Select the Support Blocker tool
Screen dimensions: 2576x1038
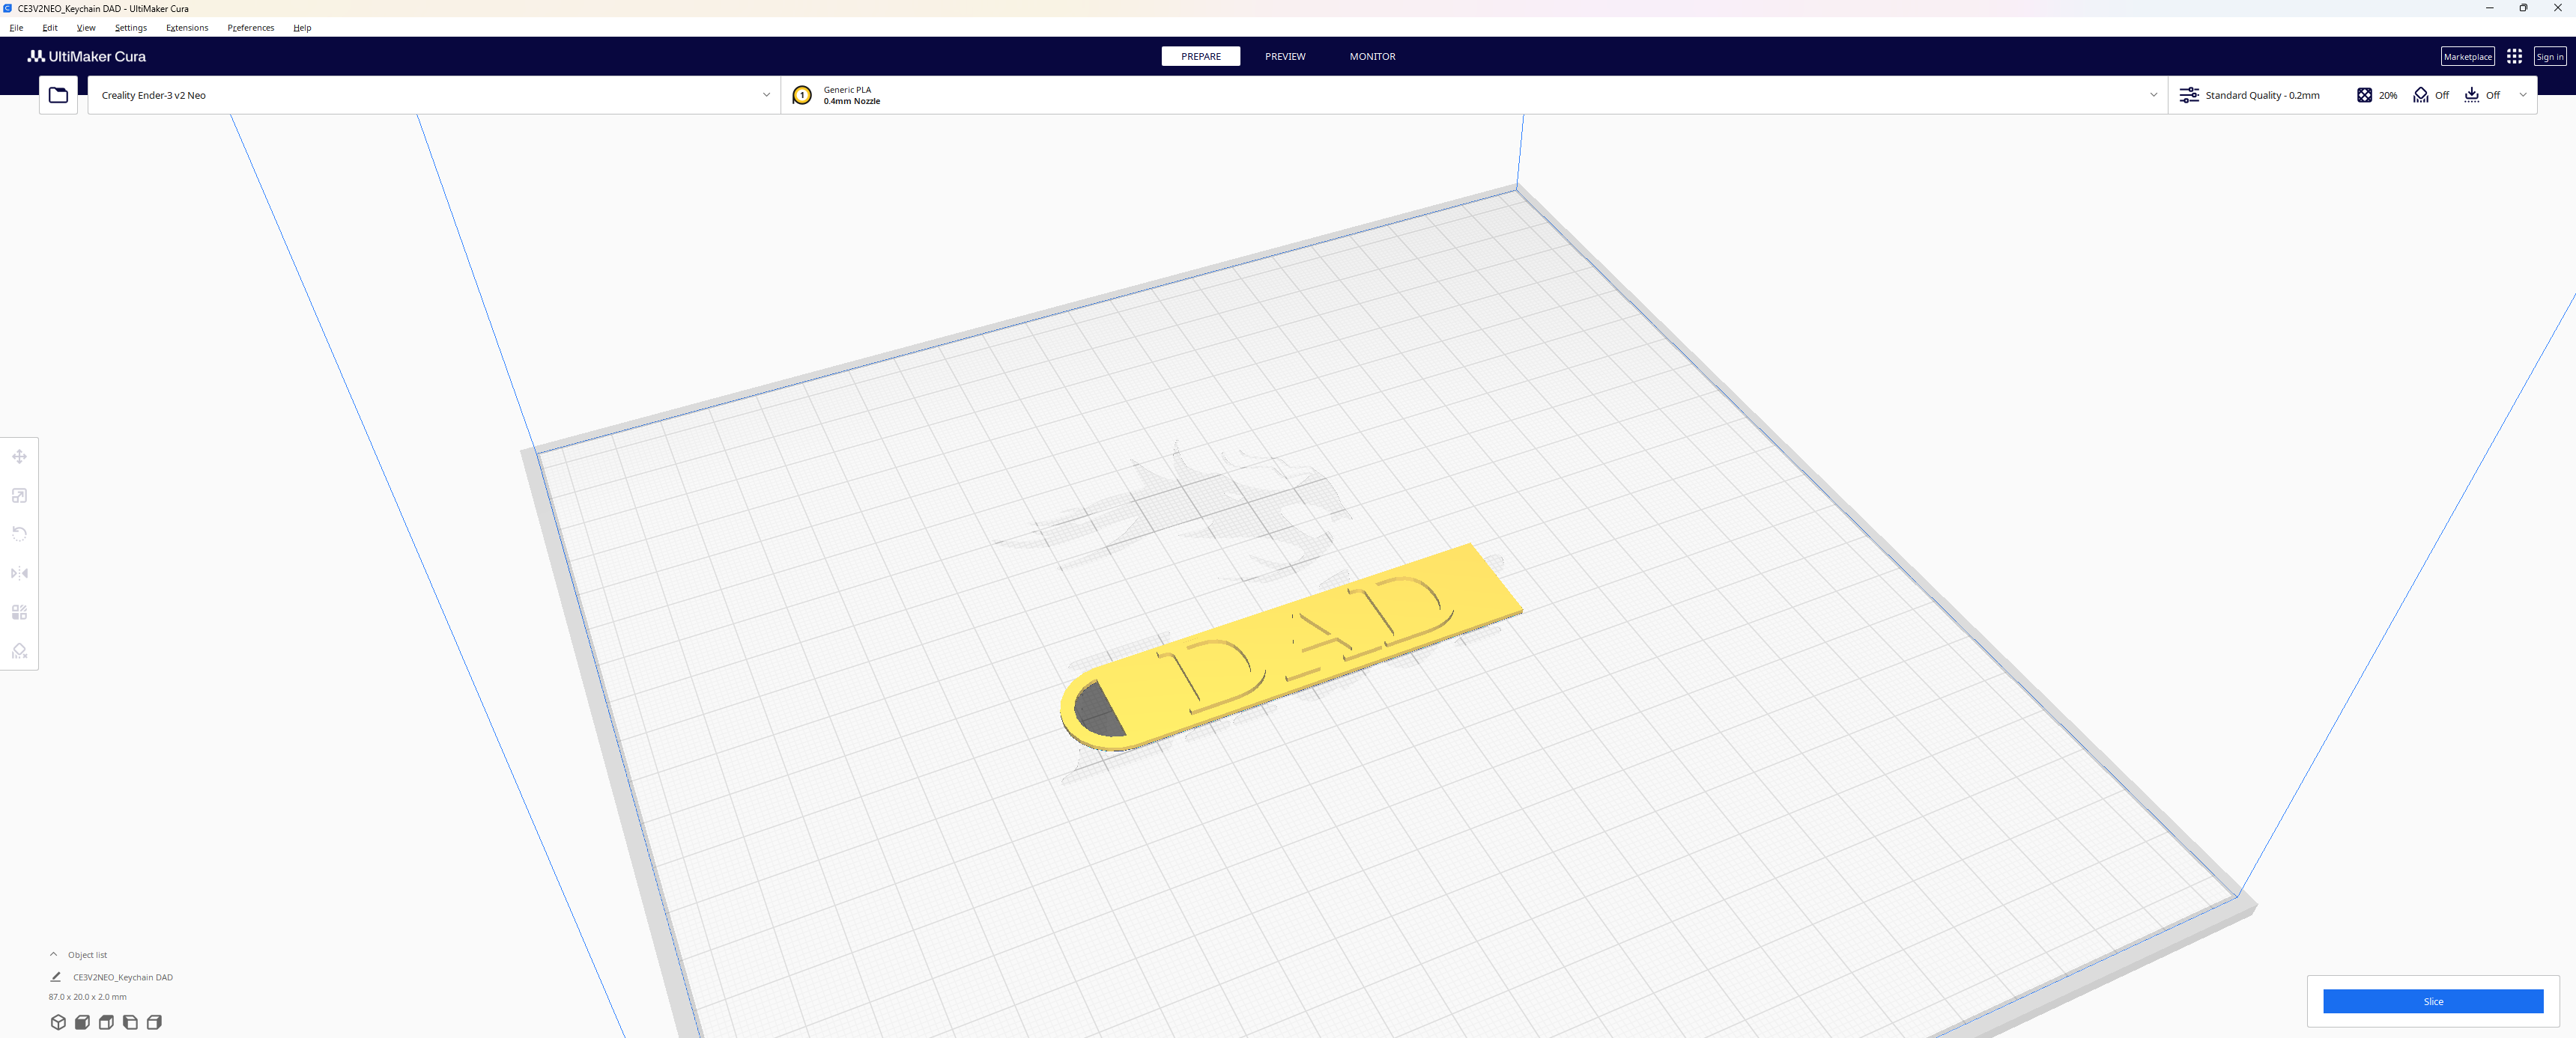(19, 651)
